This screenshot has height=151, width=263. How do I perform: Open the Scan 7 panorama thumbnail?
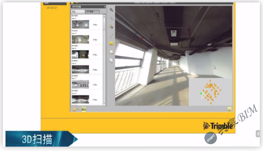coord(80,84)
